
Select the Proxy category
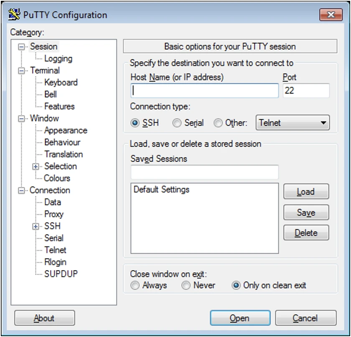click(x=54, y=214)
